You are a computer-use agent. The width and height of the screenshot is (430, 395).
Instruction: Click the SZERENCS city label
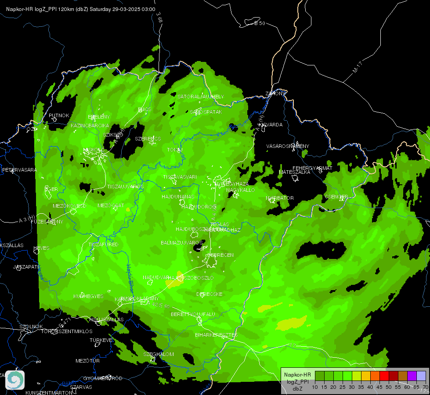(x=148, y=139)
